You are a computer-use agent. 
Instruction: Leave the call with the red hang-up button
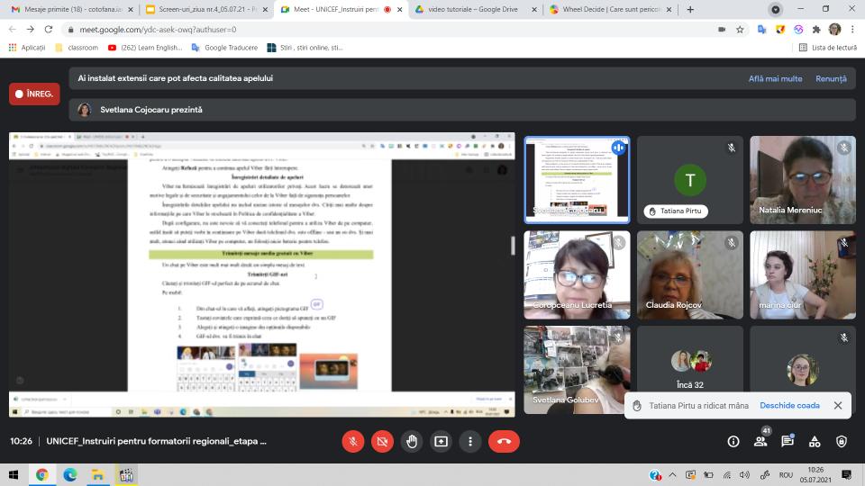point(504,441)
